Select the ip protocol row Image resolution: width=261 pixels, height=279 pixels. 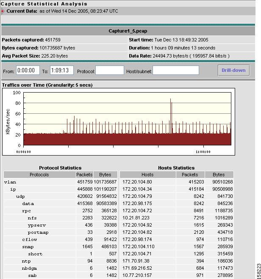[x=61, y=189]
